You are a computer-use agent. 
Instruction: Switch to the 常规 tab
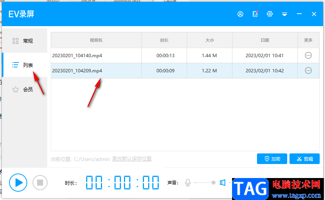[x=25, y=41]
